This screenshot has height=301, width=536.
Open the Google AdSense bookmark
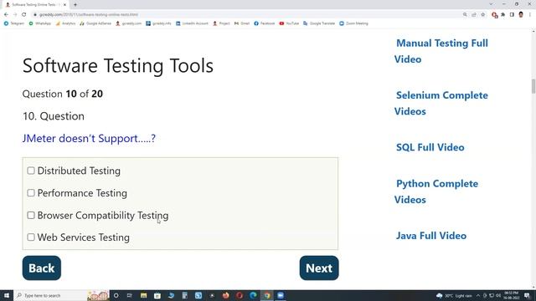coord(95,23)
